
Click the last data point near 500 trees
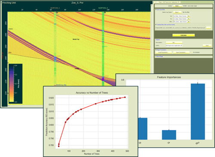coord(125,97)
